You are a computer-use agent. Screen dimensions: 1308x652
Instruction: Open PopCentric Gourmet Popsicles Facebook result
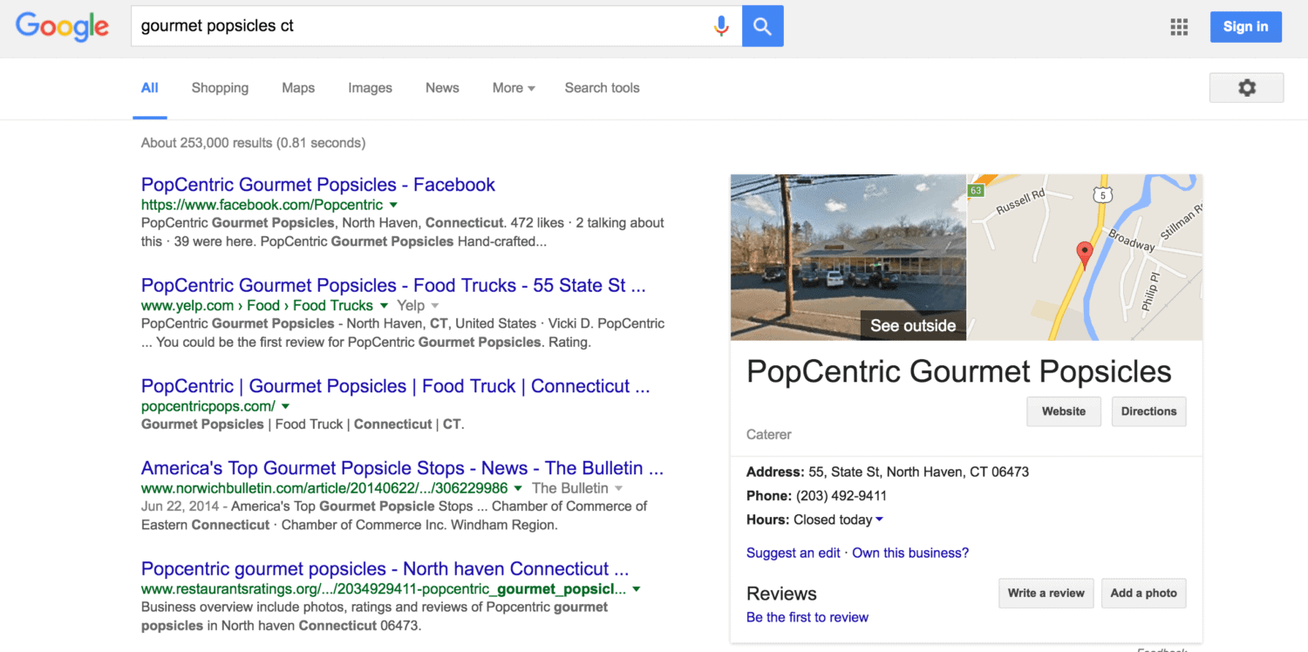pyautogui.click(x=317, y=185)
